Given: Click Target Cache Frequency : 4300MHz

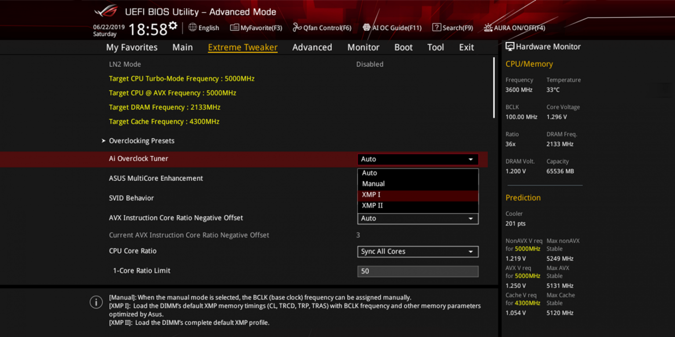Looking at the screenshot, I should [164, 122].
